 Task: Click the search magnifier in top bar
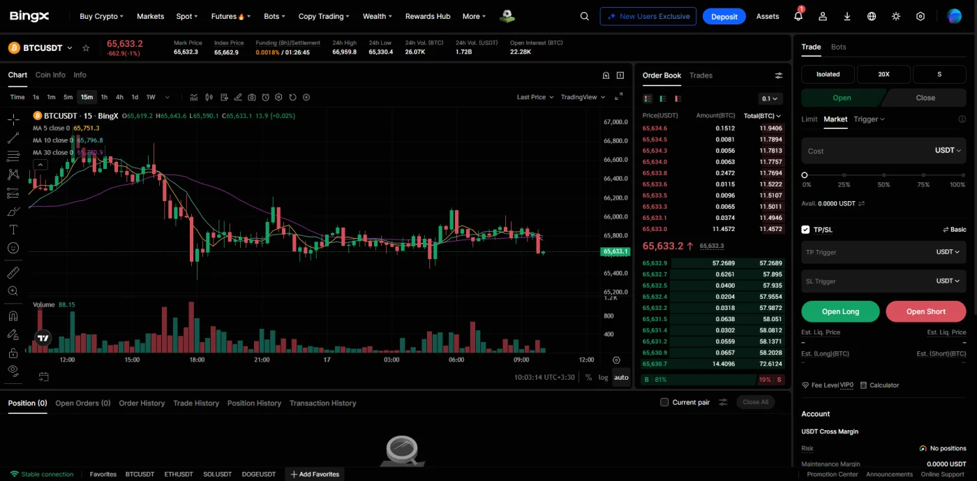(585, 16)
